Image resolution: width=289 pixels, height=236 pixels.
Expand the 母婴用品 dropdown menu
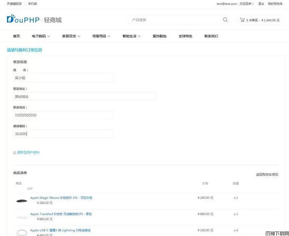(101, 36)
